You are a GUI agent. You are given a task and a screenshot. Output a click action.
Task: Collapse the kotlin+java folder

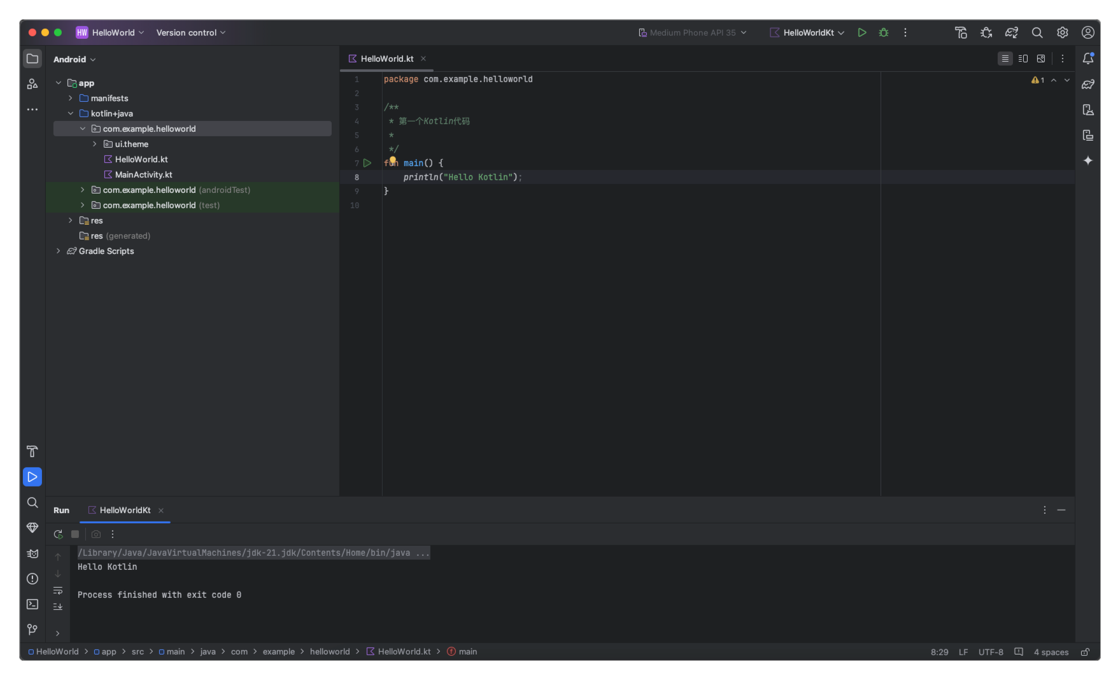point(70,113)
